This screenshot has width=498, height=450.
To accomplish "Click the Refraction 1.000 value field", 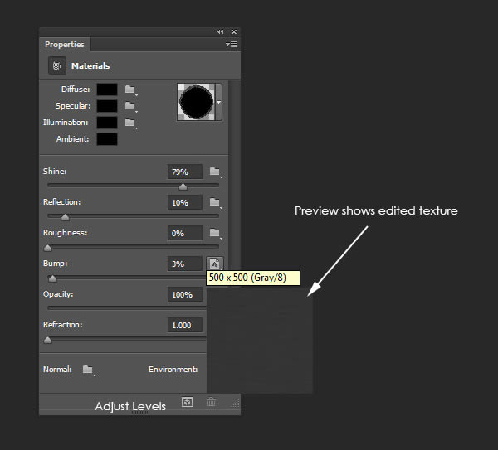I will pos(185,326).
